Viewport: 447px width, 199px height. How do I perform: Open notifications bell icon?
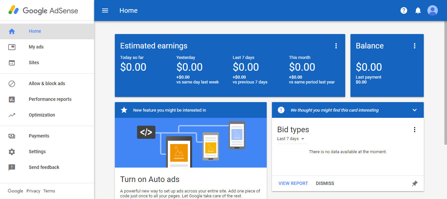418,10
